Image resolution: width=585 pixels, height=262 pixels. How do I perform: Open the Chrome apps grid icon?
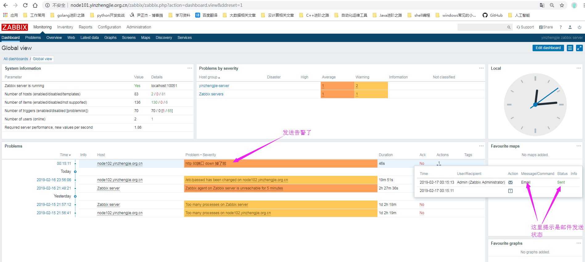click(5, 15)
